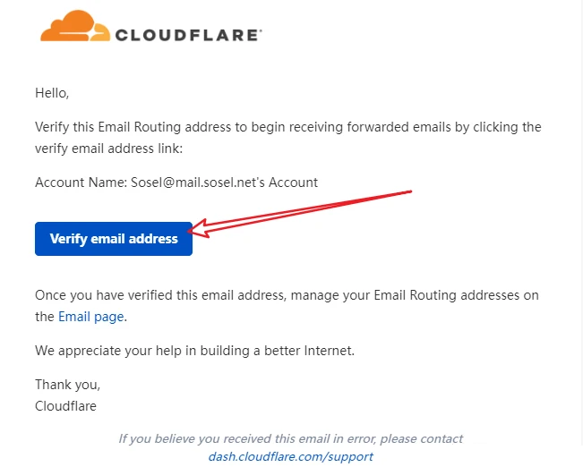Click the red arrow annotation head
The height and width of the screenshot is (467, 583).
coord(198,229)
